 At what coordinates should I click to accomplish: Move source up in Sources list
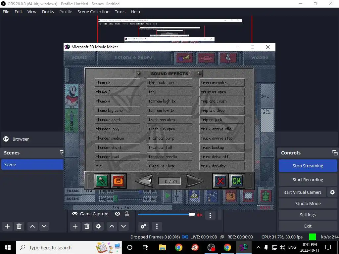pyautogui.click(x=112, y=226)
